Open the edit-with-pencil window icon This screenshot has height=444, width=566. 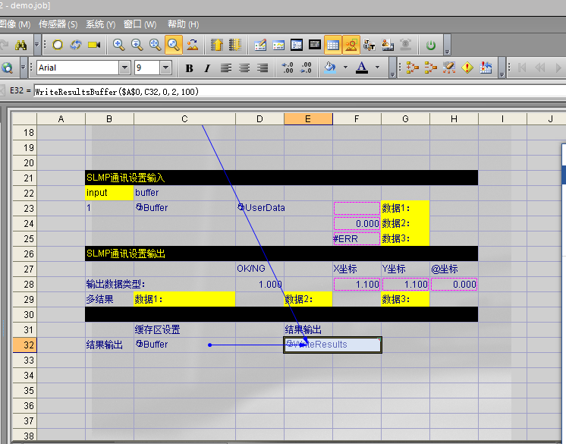[260, 45]
